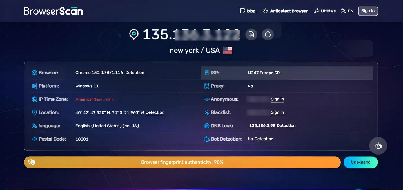Open Detection link next to Chrome version
The height and width of the screenshot is (190, 403).
[135, 73]
